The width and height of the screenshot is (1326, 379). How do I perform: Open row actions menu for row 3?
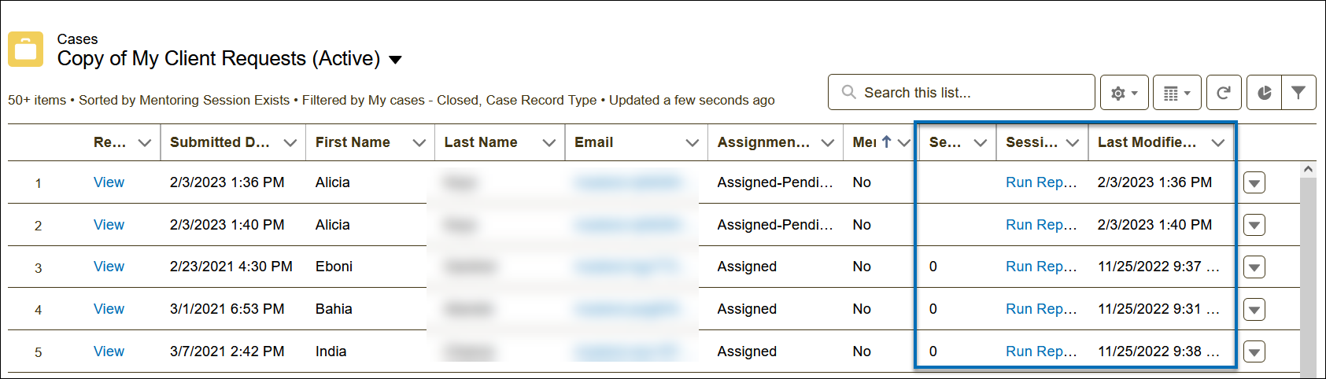(x=1254, y=267)
